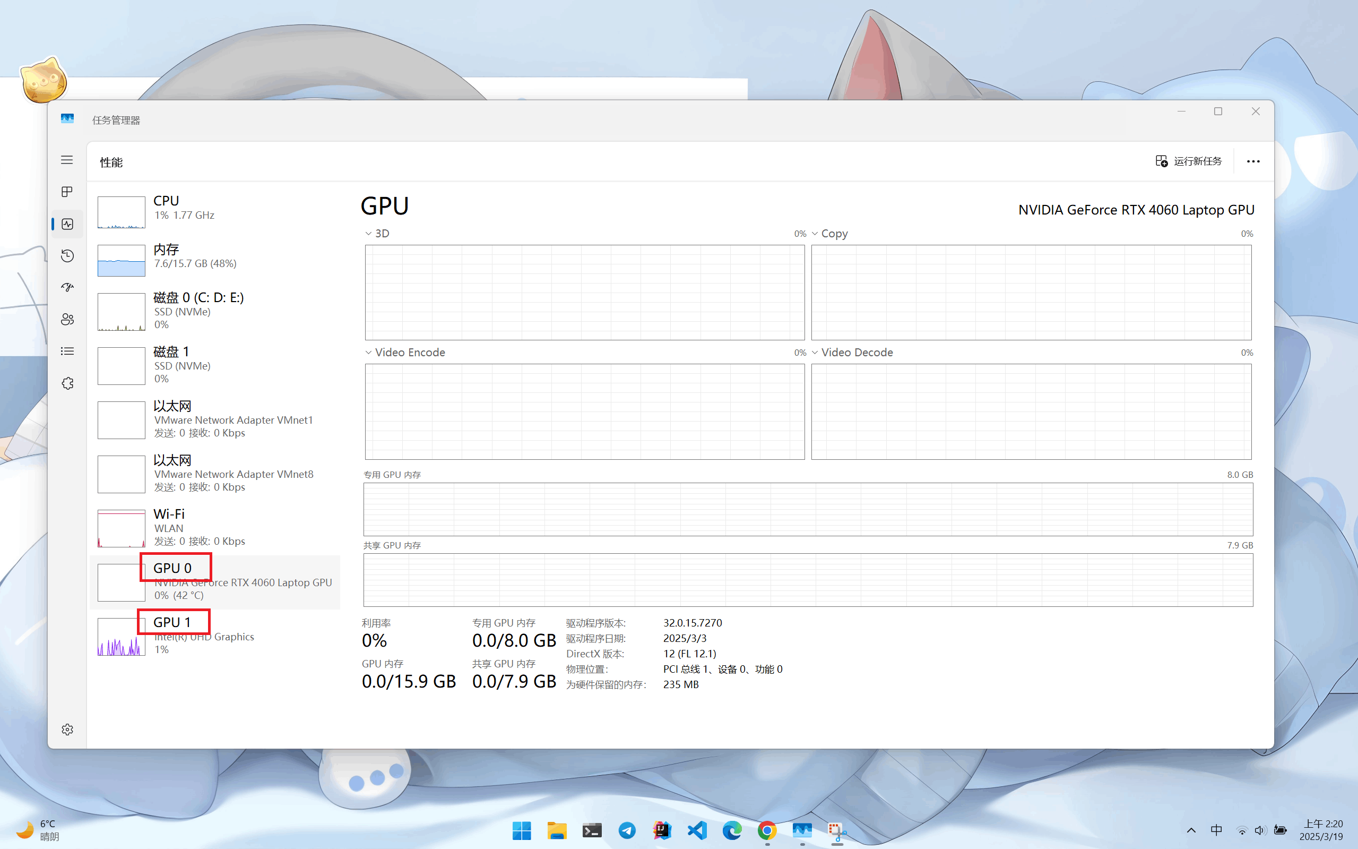Click the memory mini usage graph thumbnail

121,261
